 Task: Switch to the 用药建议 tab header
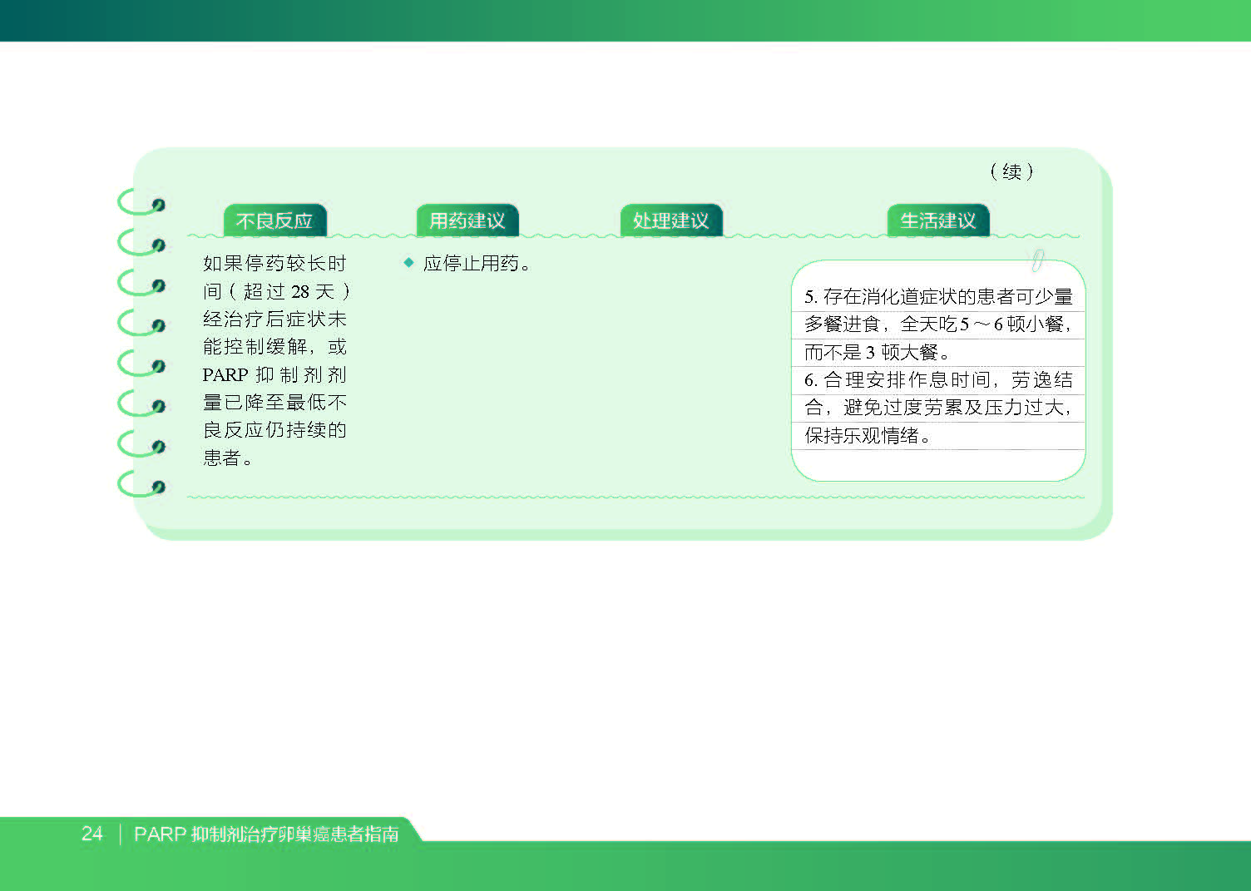coord(467,220)
